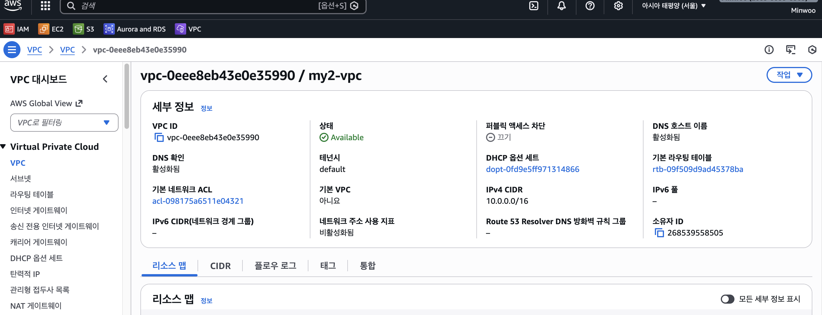Toggle the hamburger navigation menu button
The image size is (822, 315).
(x=12, y=50)
